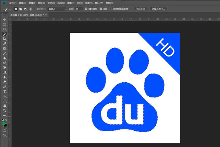Expand the collapsed toolbox panel arrows

coord(3,13)
